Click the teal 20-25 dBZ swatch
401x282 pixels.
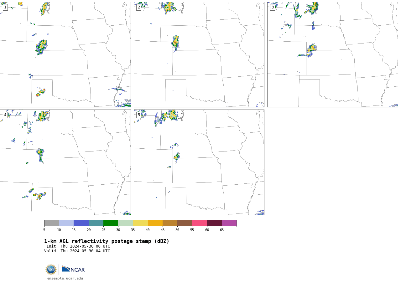(96, 223)
